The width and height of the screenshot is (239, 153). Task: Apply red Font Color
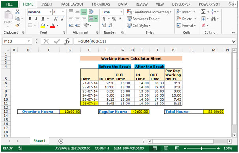tap(52, 25)
